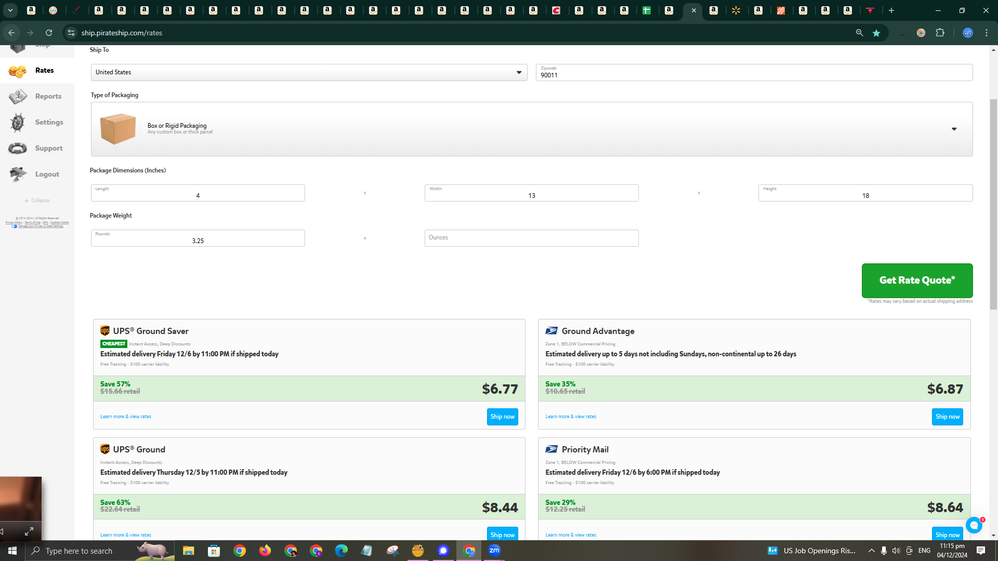This screenshot has width=998, height=561.
Task: Click the UPS logo on Ground Saver card
Action: (105, 331)
